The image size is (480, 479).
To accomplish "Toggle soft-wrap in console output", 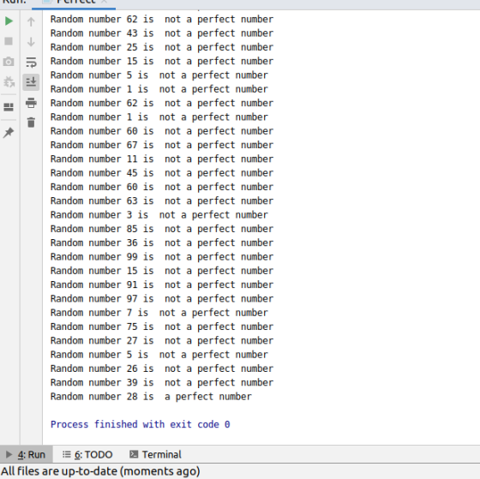I will pos(31,63).
